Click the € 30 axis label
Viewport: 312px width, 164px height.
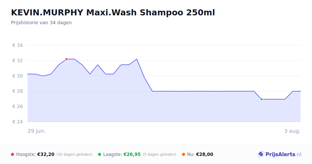(x=18, y=76)
